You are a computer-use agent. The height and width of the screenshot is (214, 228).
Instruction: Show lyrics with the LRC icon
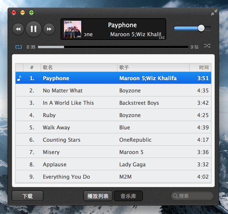[162, 38]
